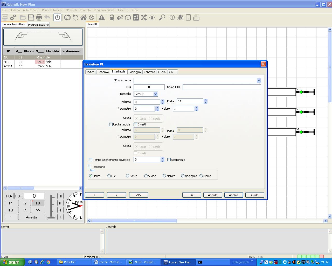Decrease the Porta 14 spinner value
The width and height of the screenshot is (332, 266).
205,103
